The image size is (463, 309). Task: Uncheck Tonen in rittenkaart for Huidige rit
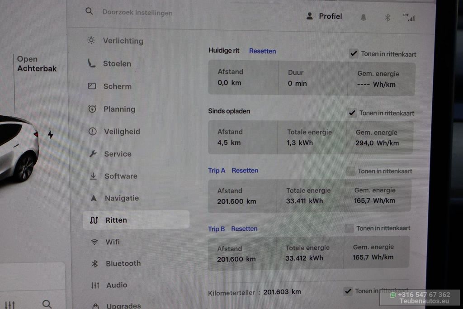point(354,54)
